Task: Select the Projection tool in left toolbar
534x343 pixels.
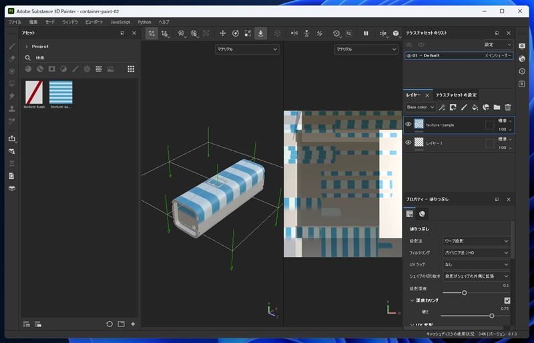Action: (12, 71)
